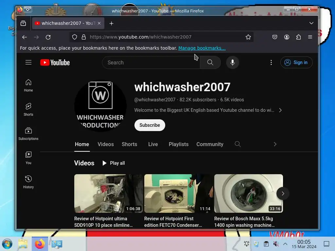The height and width of the screenshot is (251, 335).
Task: Open the Manage bookmarks link
Action: tap(202, 48)
